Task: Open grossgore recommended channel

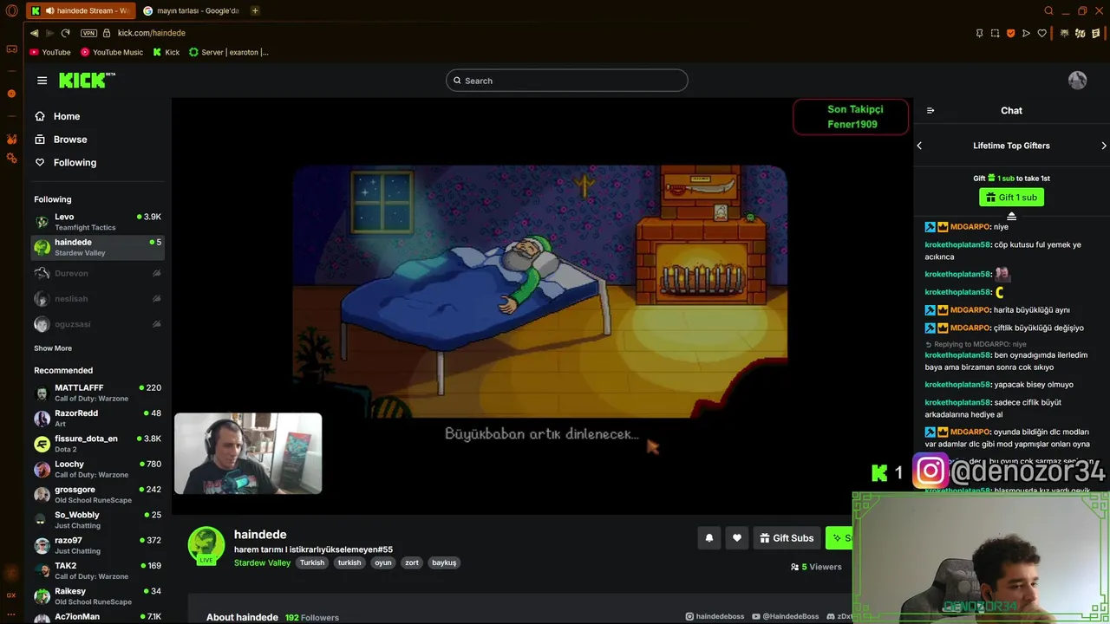Action: 97,495
